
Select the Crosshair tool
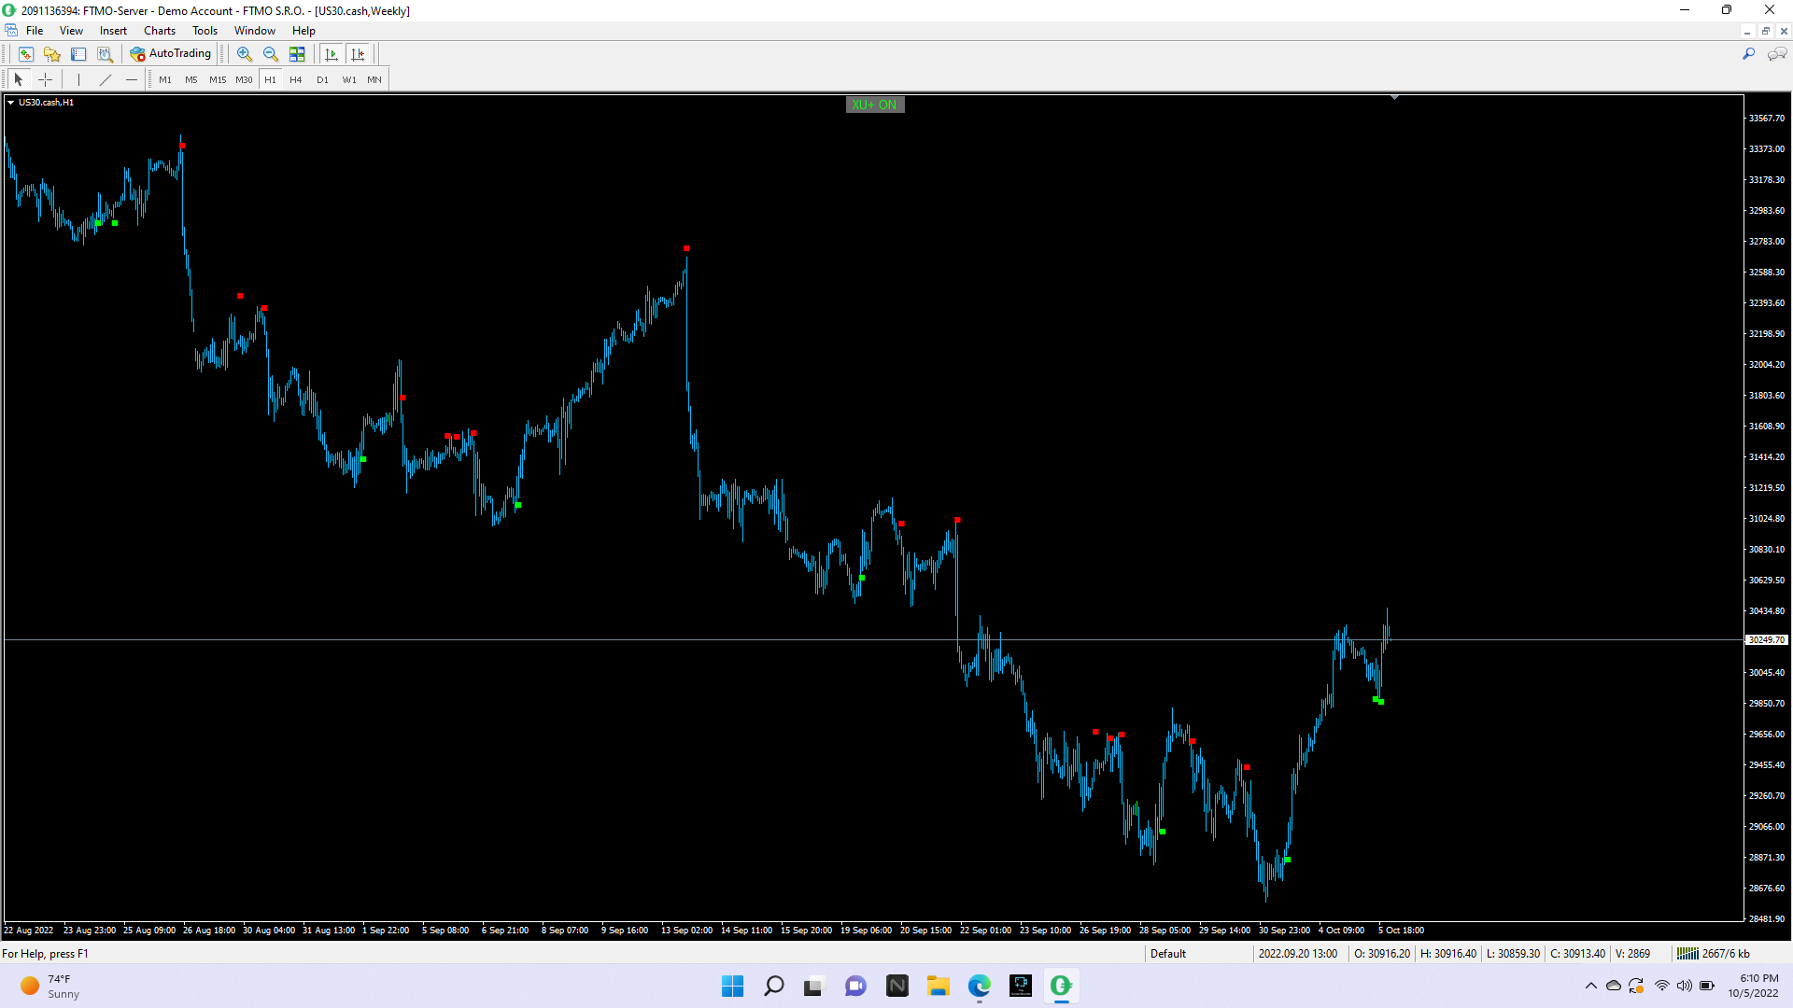coord(45,79)
